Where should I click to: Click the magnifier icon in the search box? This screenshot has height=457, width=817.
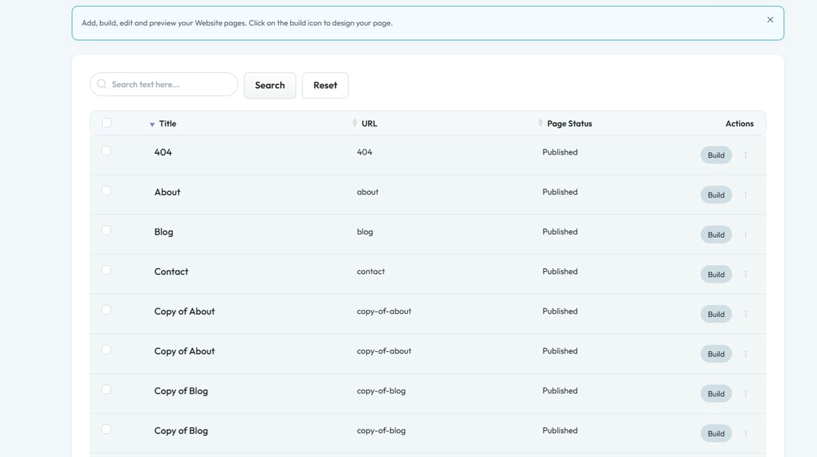pos(102,85)
